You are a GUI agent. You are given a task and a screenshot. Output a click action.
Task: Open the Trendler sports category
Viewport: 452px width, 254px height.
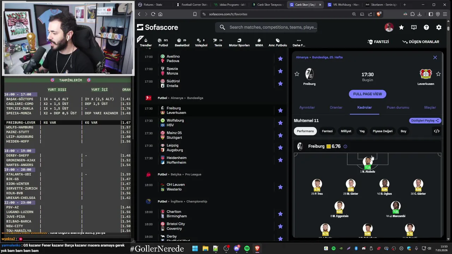point(145,42)
